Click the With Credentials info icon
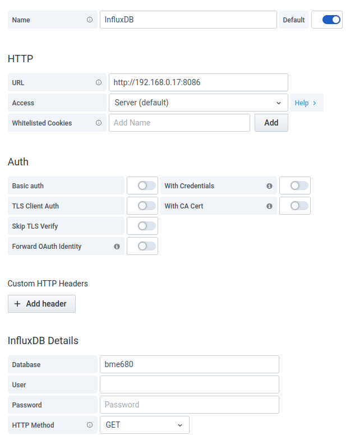Image resolution: width=355 pixels, height=445 pixels. tap(269, 186)
